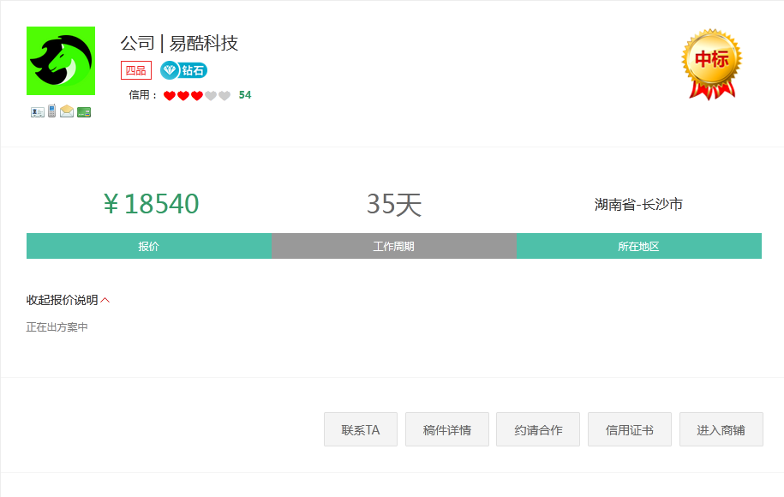Click the 四品 rank badge
Screen dimensions: 784x497
tap(136, 70)
